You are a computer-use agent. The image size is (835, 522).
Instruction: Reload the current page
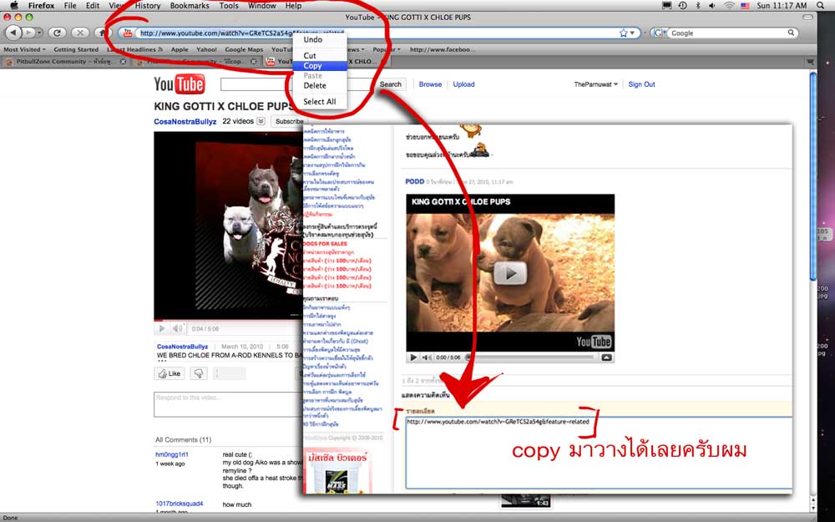pyautogui.click(x=57, y=33)
